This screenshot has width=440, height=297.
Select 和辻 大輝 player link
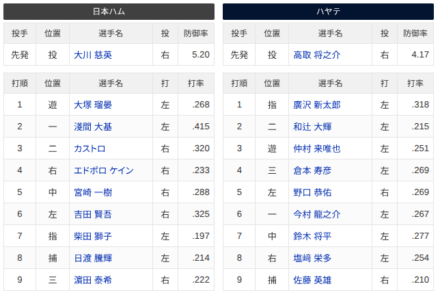[x=312, y=127]
